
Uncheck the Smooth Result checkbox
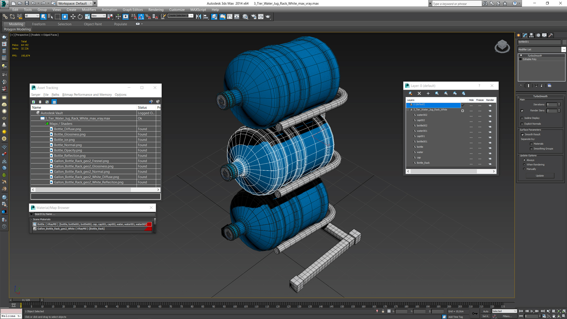(x=522, y=135)
